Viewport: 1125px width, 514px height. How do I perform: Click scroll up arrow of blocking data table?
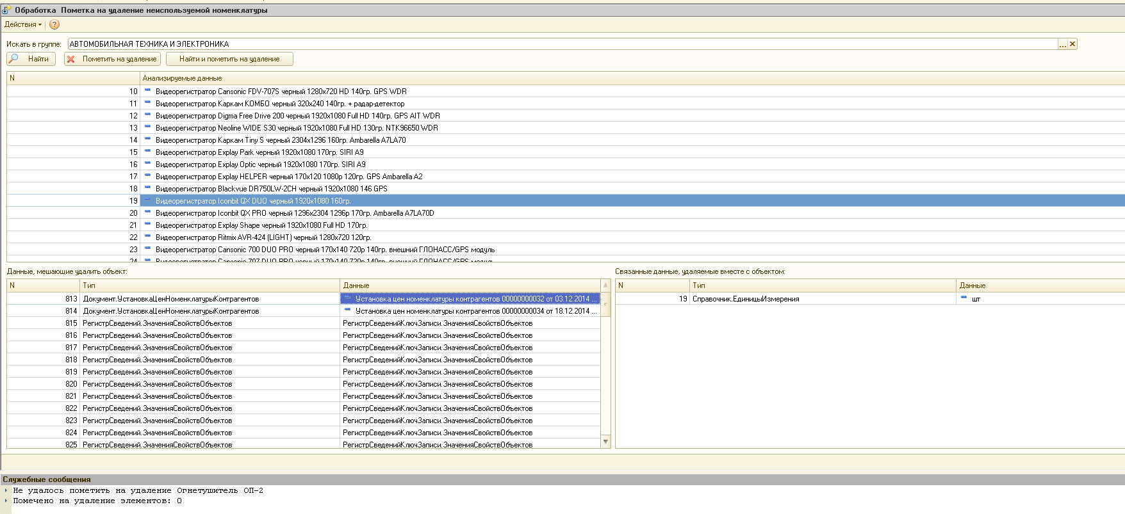[x=606, y=285]
